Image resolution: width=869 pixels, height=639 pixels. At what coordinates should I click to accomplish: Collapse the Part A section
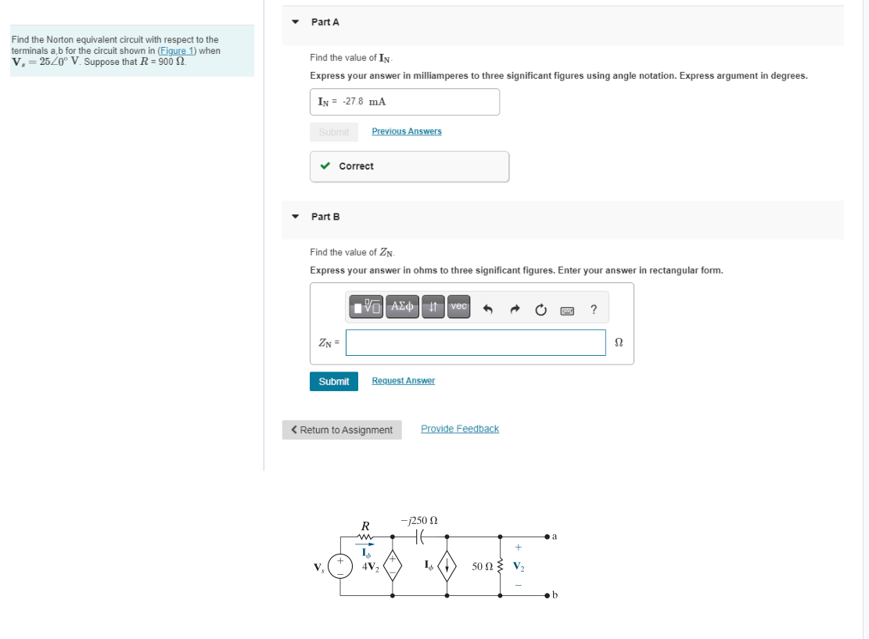tap(293, 22)
